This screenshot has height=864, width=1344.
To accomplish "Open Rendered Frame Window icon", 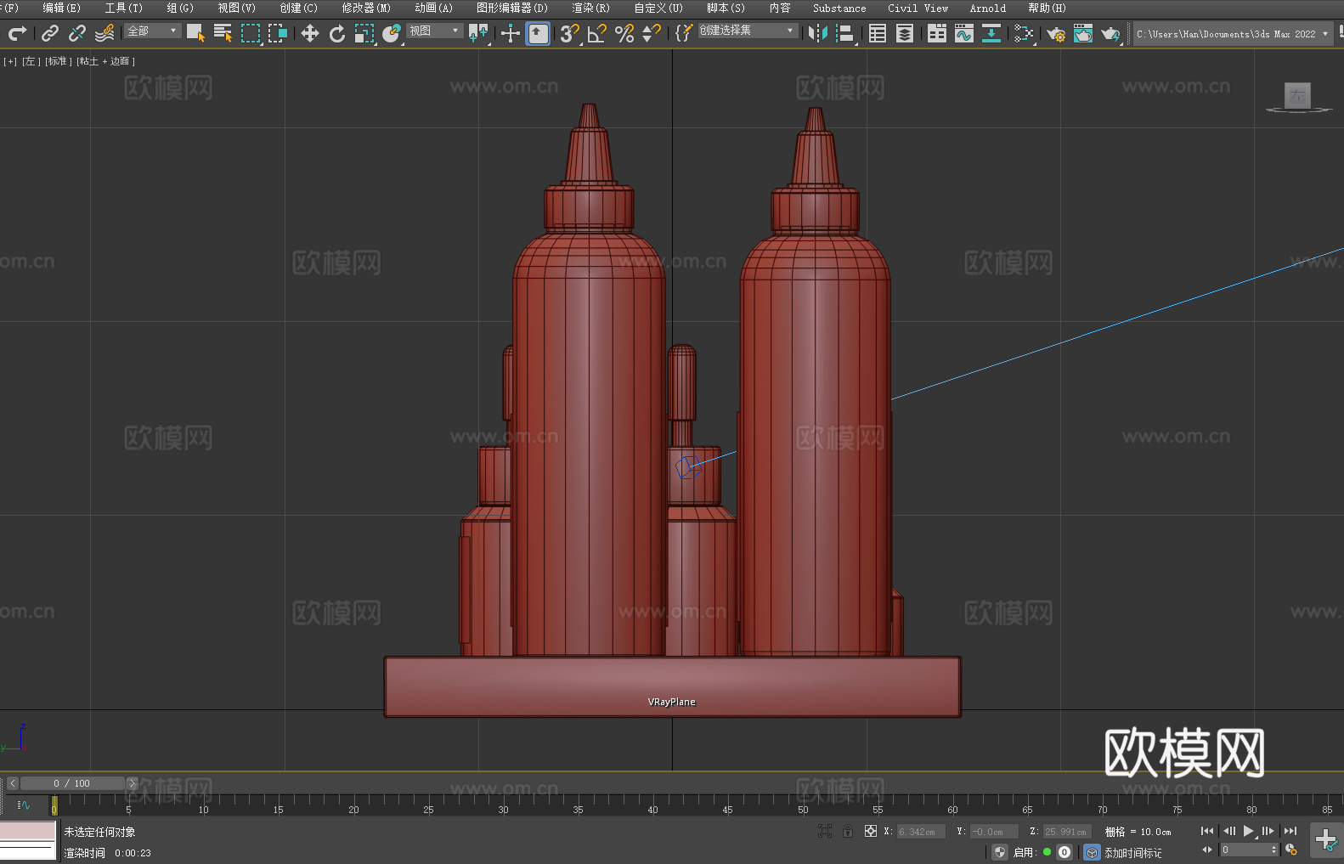I will tap(1083, 33).
